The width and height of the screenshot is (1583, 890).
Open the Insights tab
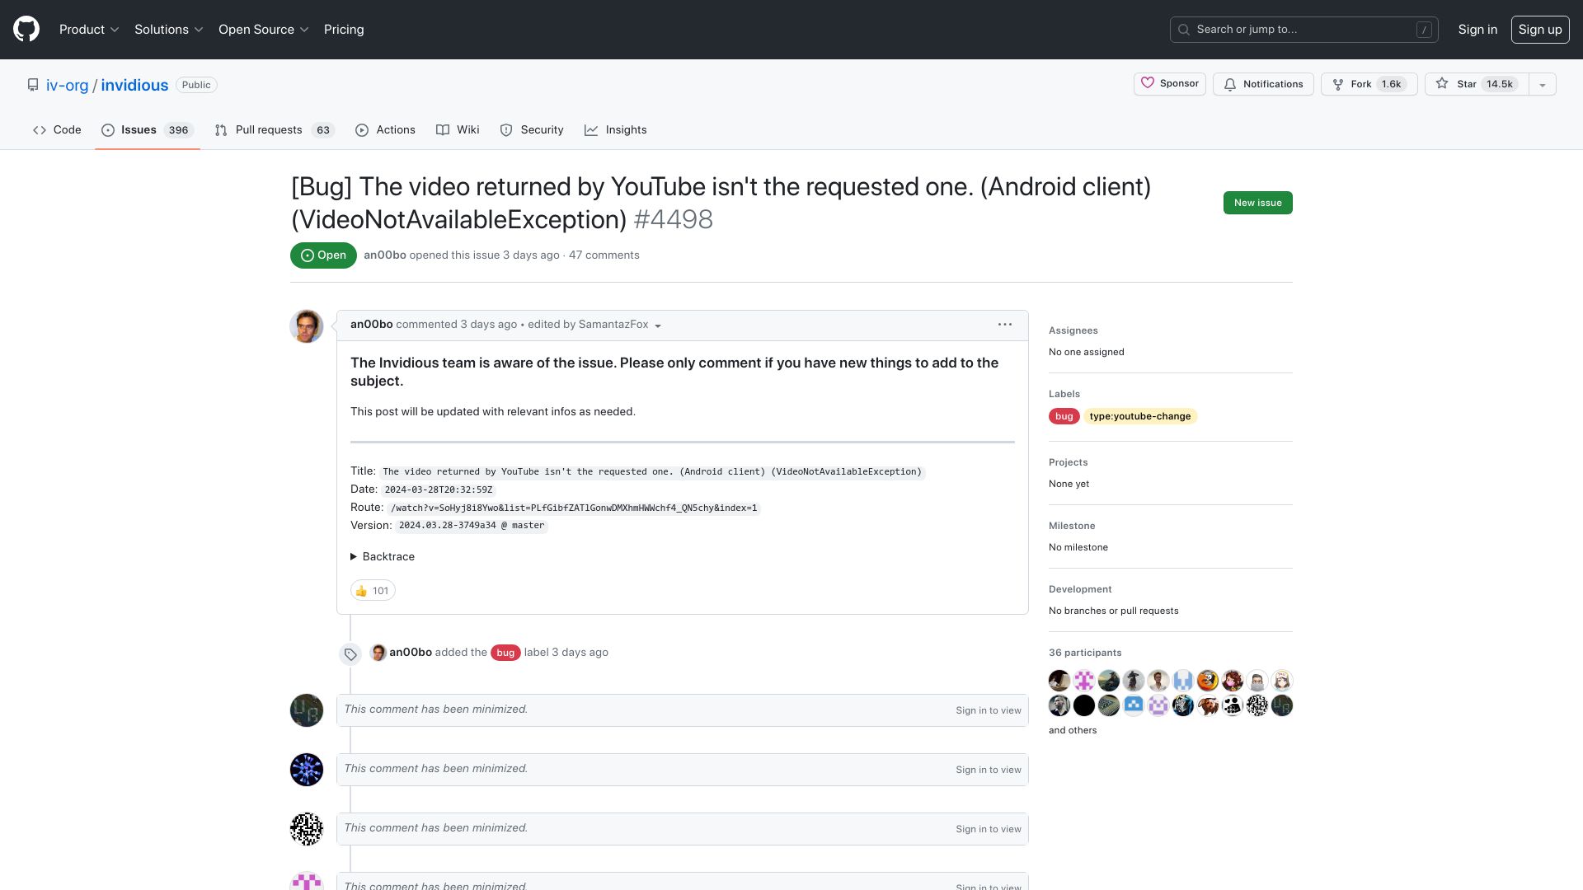click(x=616, y=129)
